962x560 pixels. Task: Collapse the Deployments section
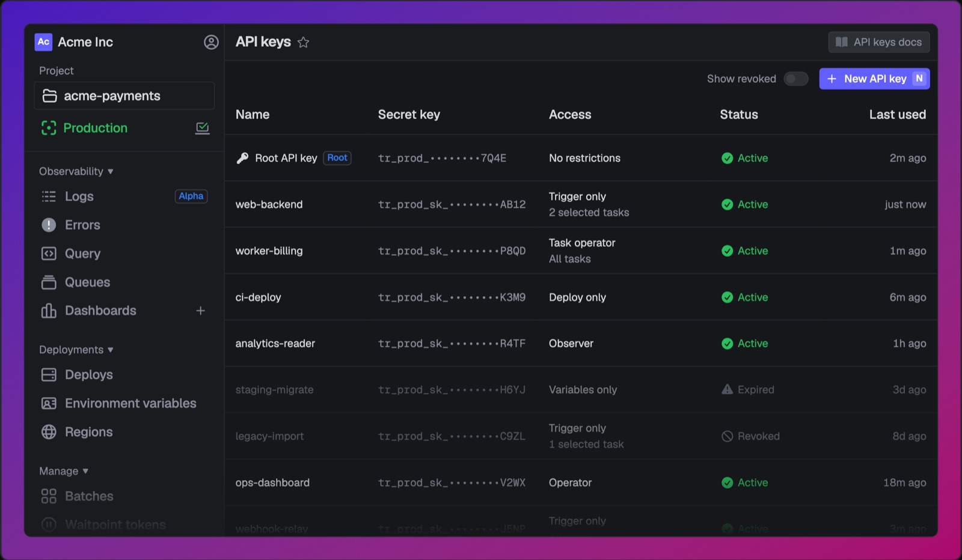click(x=76, y=350)
